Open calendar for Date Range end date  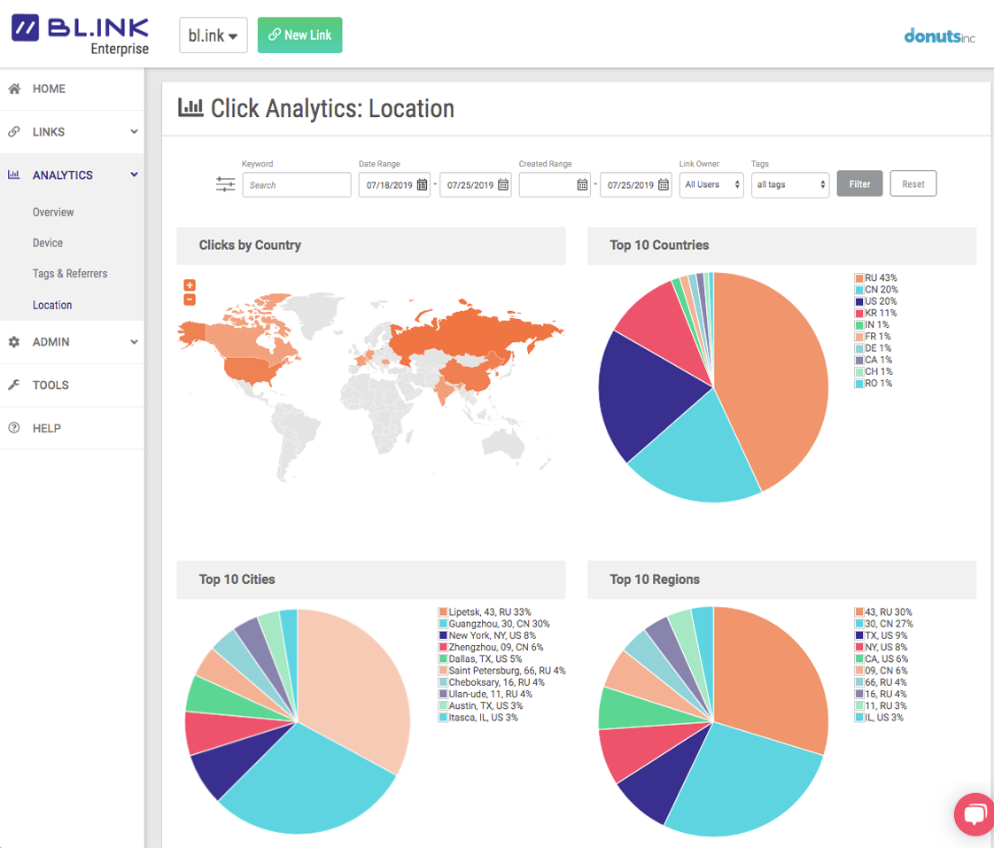click(x=503, y=185)
